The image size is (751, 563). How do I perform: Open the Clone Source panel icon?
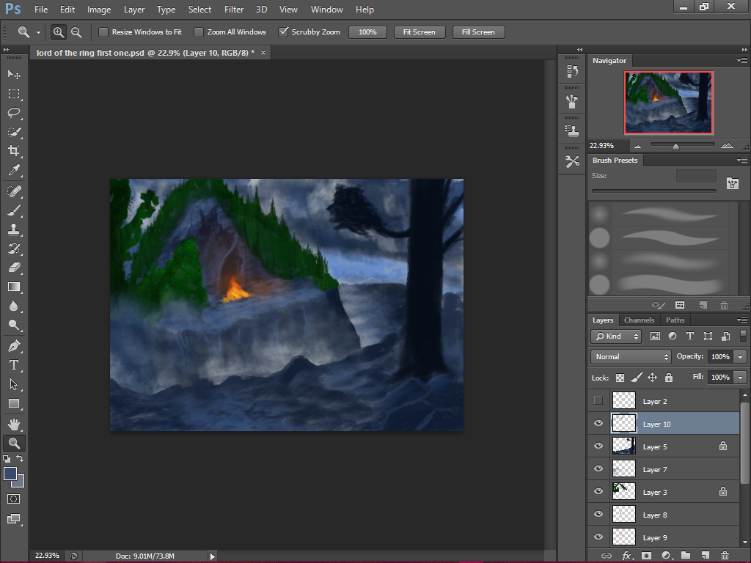(572, 130)
